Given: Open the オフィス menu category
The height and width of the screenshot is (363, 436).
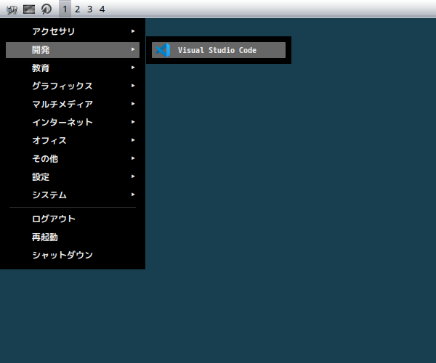Looking at the screenshot, I should pos(73,141).
